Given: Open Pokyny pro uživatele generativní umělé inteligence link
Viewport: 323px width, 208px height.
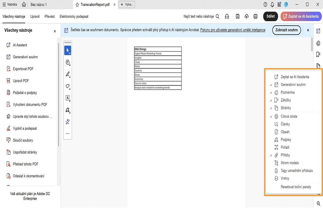Looking at the screenshot, I should pyautogui.click(x=233, y=30).
